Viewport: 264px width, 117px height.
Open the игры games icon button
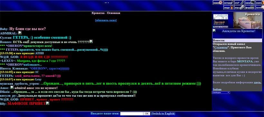pos(239,7)
